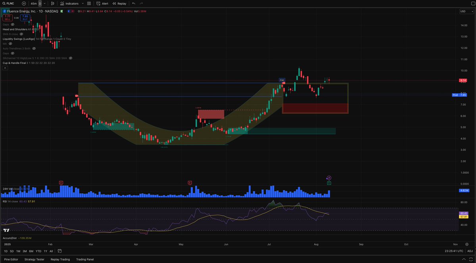
Task: Set date range to 6M
Action: [31, 251]
